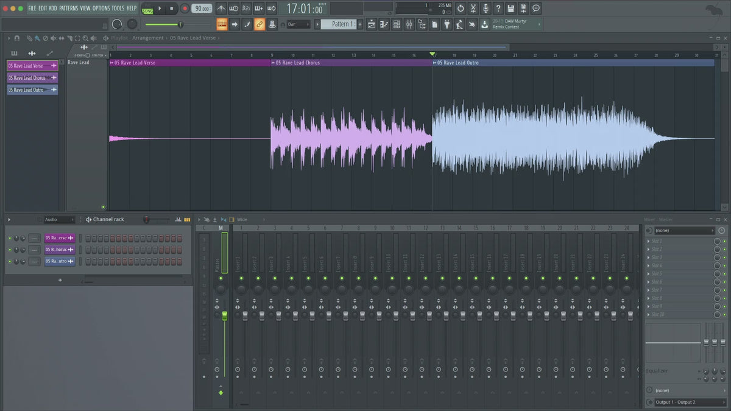
Task: Mute the 05 Rave Lead Verse channel
Action: coord(10,238)
